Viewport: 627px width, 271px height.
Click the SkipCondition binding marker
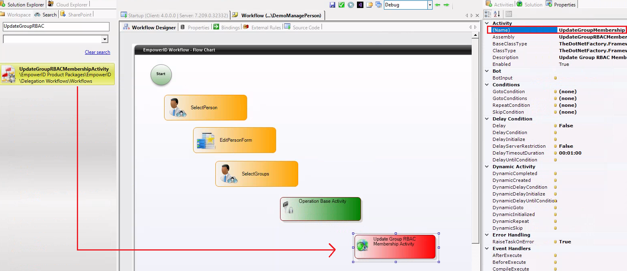coord(555,112)
